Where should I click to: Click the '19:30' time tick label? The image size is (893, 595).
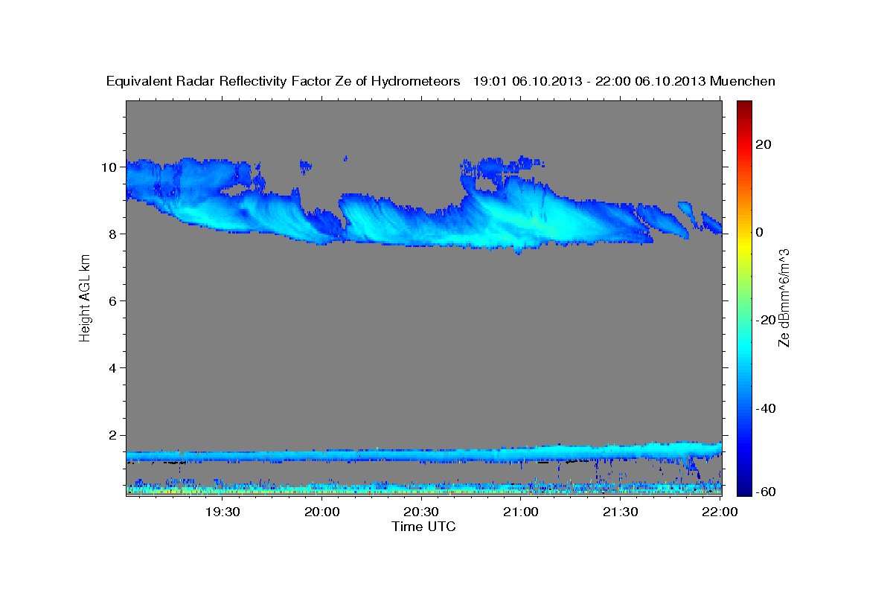coord(223,512)
